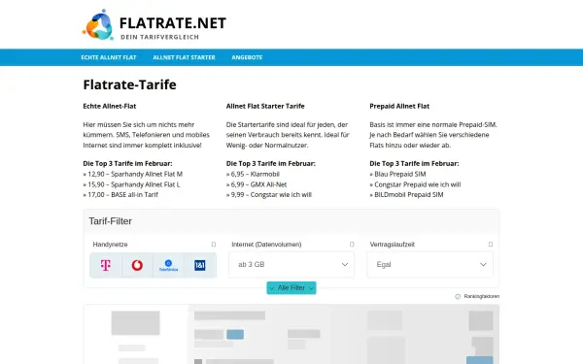The height and width of the screenshot is (364, 583).
Task: Open the Echte Allnet Flat menu
Action: pyautogui.click(x=109, y=57)
